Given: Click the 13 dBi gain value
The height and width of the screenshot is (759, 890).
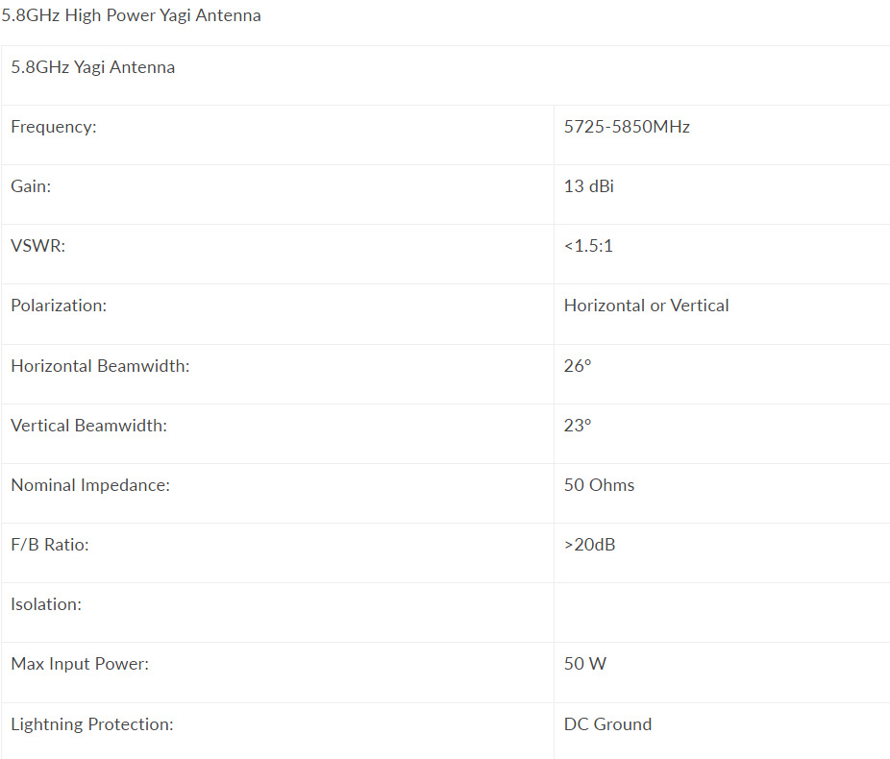Looking at the screenshot, I should point(588,186).
